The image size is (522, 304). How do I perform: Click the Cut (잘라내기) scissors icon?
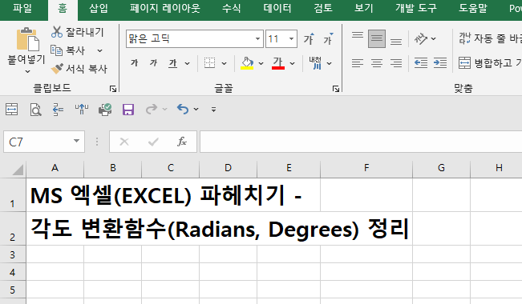pos(57,32)
